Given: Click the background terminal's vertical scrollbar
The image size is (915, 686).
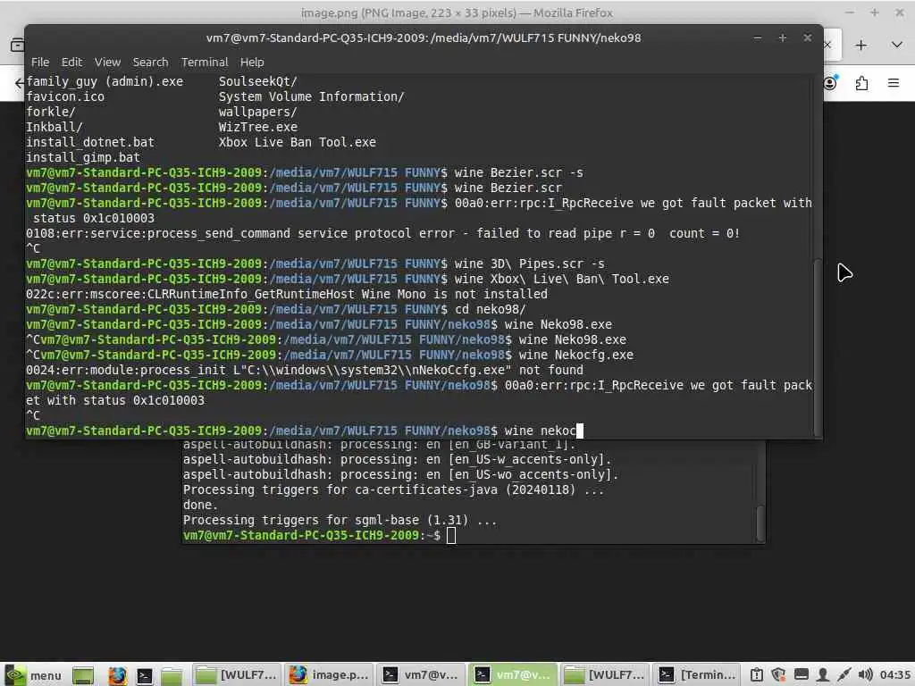Looking at the screenshot, I should [x=760, y=522].
